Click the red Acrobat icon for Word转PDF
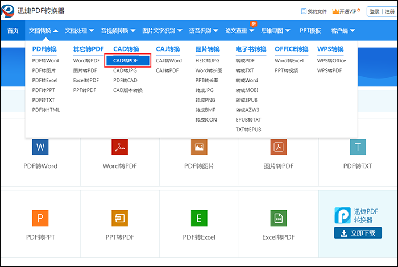 [x=120, y=147]
